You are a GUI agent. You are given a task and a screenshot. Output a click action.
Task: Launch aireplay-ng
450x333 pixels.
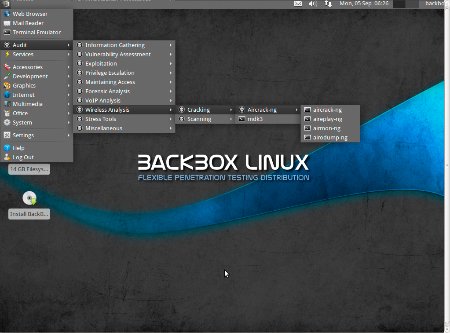[x=330, y=119]
